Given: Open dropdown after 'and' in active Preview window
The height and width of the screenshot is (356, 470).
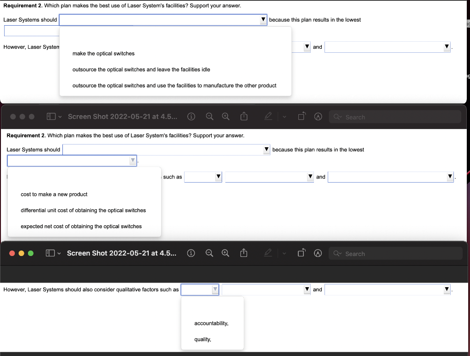Looking at the screenshot, I should coord(387,289).
